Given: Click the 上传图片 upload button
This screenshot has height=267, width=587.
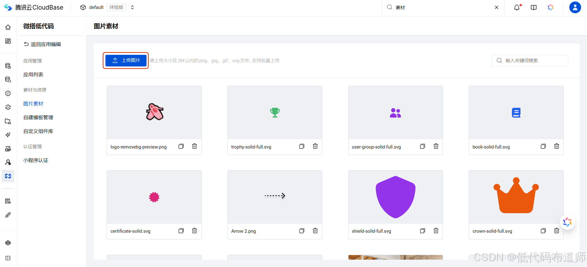Looking at the screenshot, I should click(x=126, y=60).
